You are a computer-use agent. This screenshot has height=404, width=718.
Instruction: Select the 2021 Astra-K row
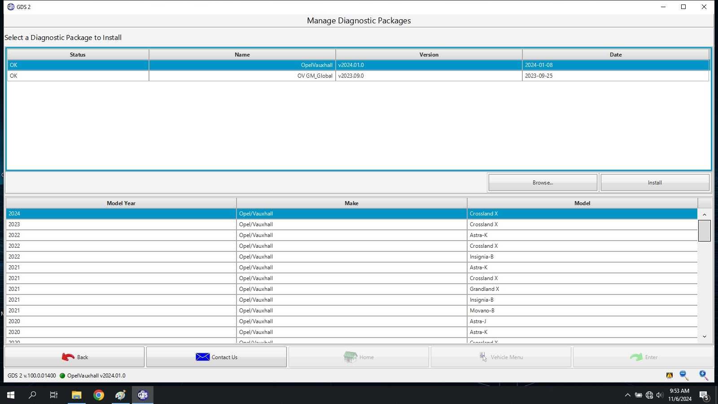pos(352,268)
